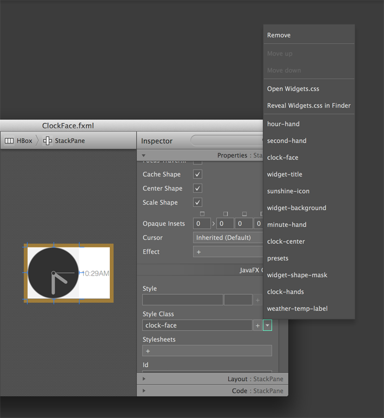The width and height of the screenshot is (384, 418).
Task: Select Reveal Widgets.css in Finder
Action: pyautogui.click(x=308, y=106)
